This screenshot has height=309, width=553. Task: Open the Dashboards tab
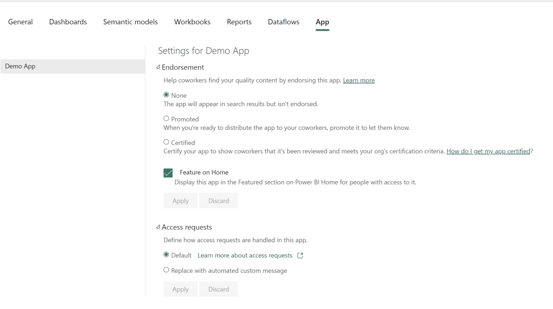click(x=68, y=22)
